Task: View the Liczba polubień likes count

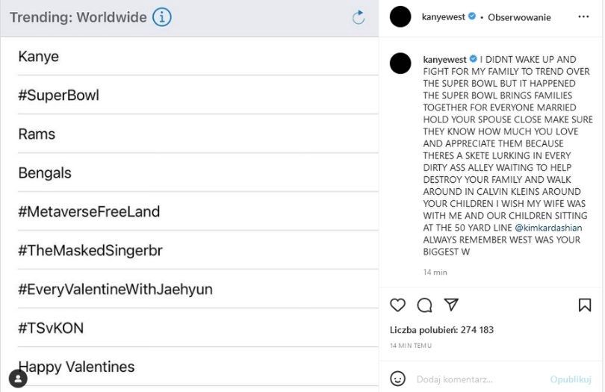Action: (x=441, y=330)
